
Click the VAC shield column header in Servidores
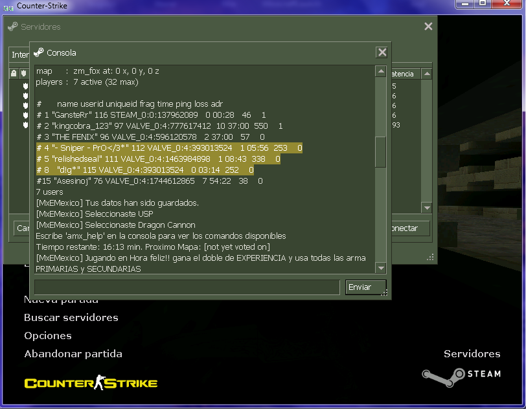coord(23,73)
